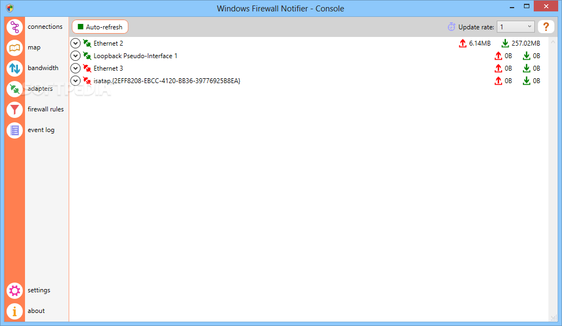The height and width of the screenshot is (326, 562).
Task: Switch to the connections page label
Action: (45, 27)
